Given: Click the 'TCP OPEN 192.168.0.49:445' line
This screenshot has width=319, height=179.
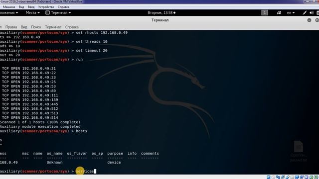Looking at the screenshot, I should click(x=30, y=104).
